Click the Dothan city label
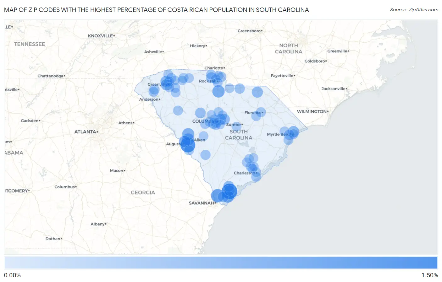The width and height of the screenshot is (442, 282). [x=54, y=239]
